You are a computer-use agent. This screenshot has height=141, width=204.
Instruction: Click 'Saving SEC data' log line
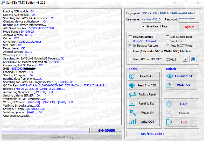tap(24, 109)
